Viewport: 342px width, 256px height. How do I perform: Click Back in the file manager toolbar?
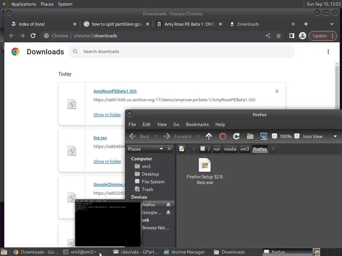point(140,136)
